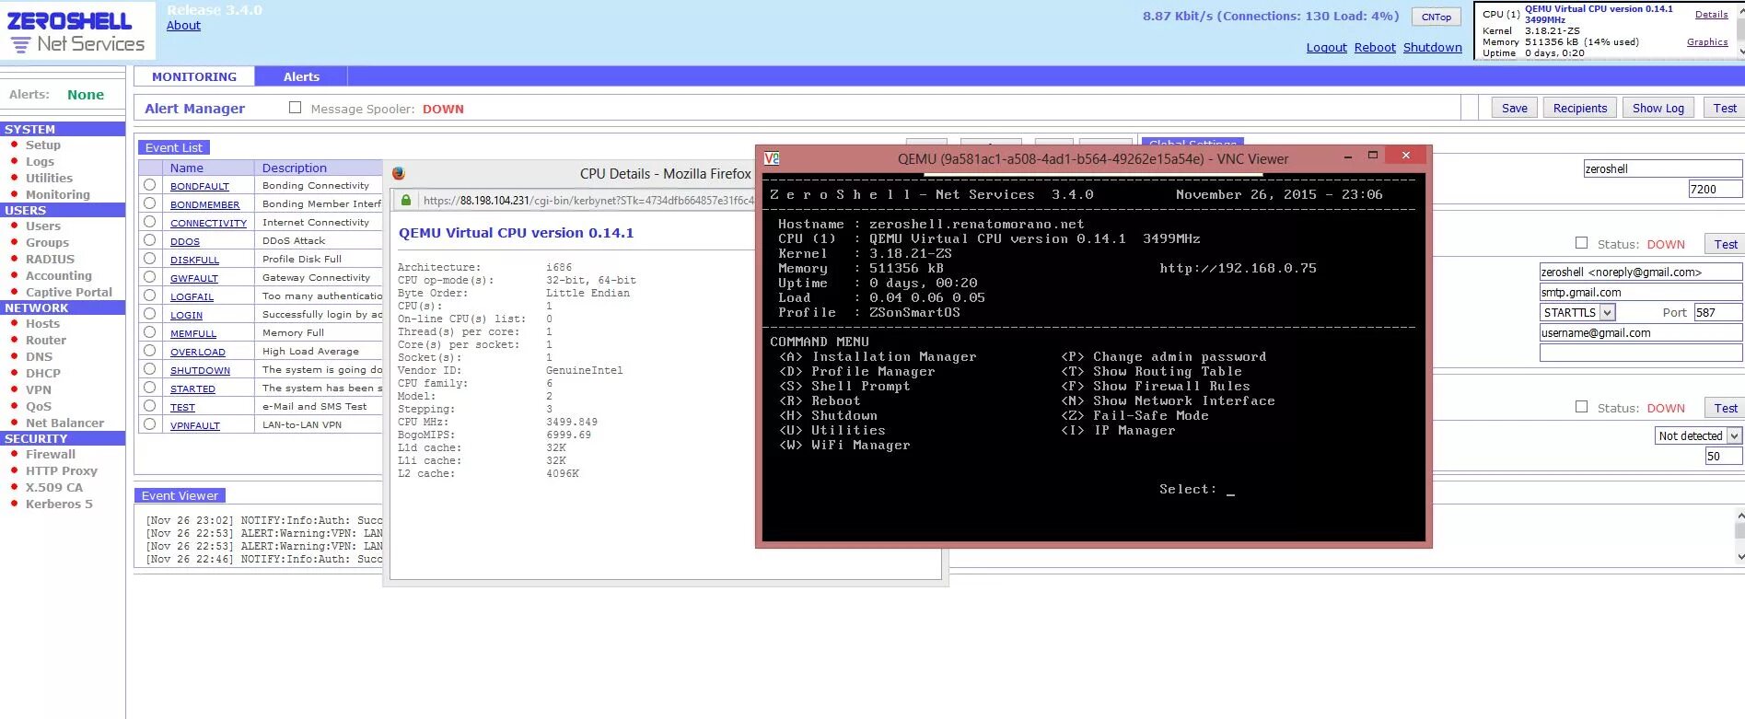This screenshot has width=1745, height=719.
Task: Open Setup in the SYSTEM menu
Action: [x=43, y=145]
